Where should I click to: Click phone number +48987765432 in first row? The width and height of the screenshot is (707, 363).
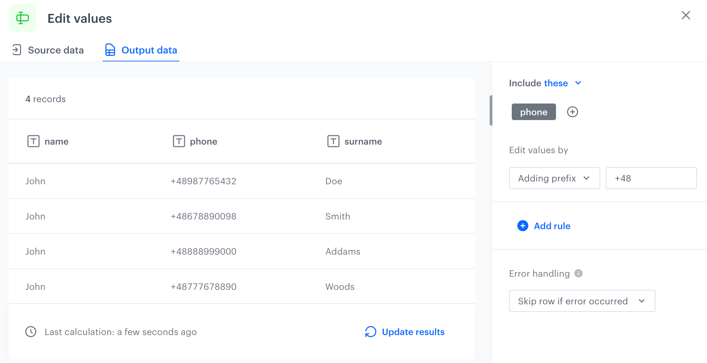point(203,181)
